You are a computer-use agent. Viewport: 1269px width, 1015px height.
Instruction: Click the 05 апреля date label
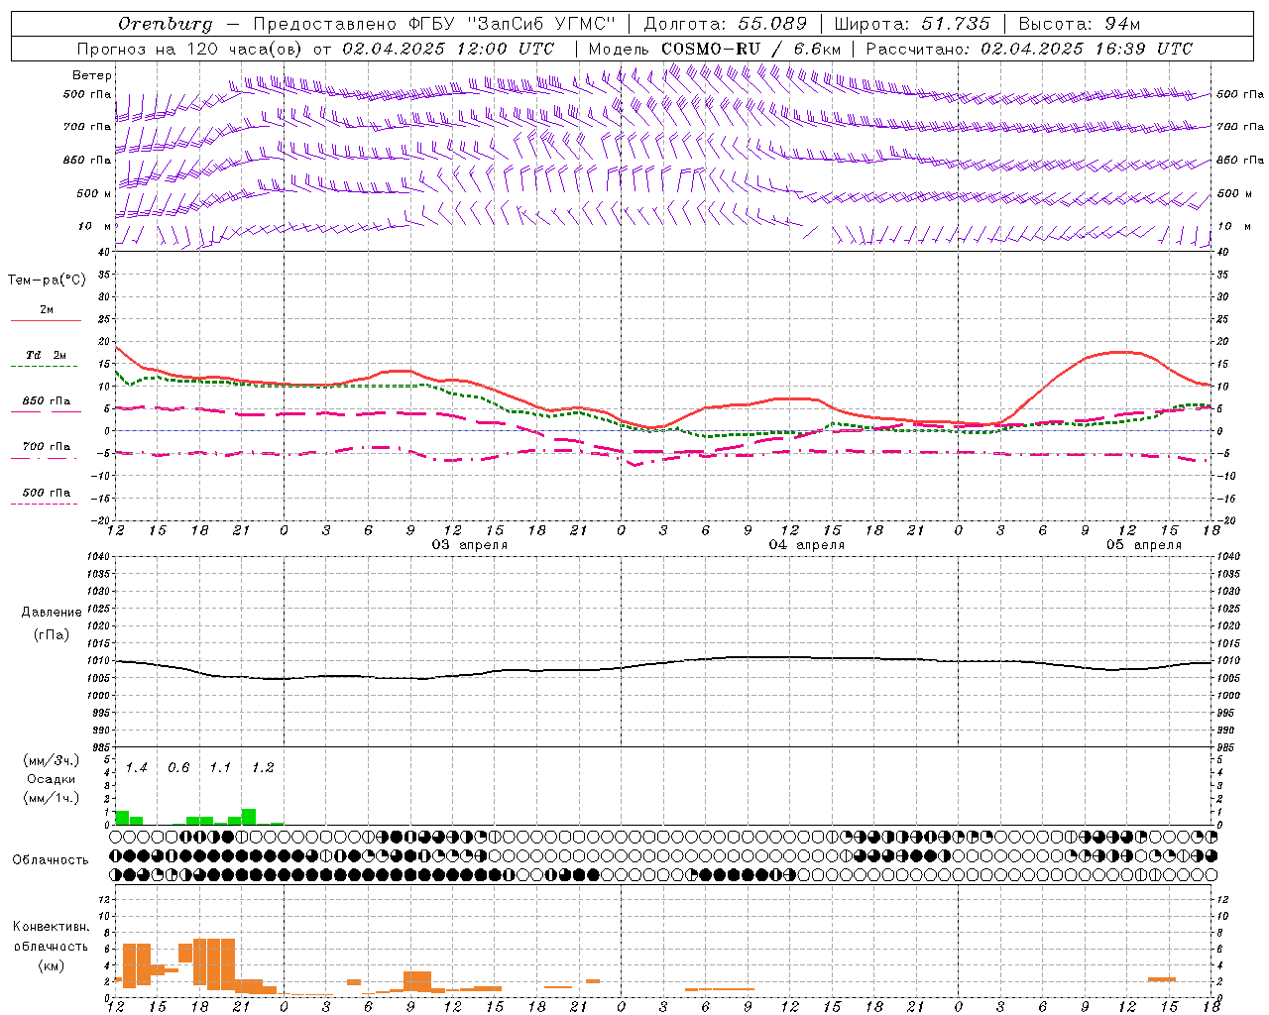1144,545
